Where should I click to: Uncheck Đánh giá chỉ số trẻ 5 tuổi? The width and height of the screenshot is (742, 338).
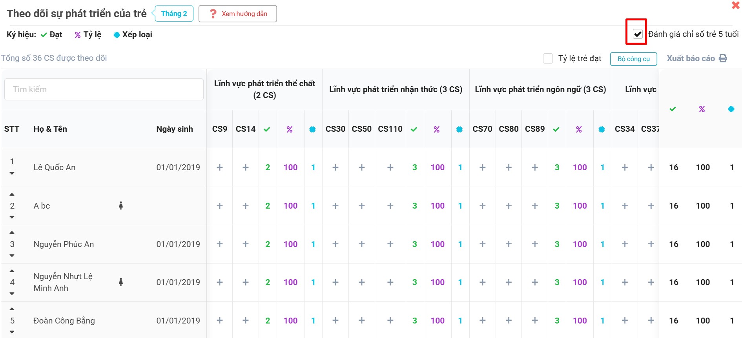tap(638, 34)
